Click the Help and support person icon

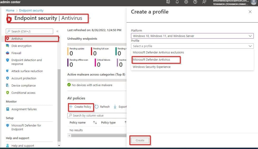pyautogui.click(x=7, y=146)
